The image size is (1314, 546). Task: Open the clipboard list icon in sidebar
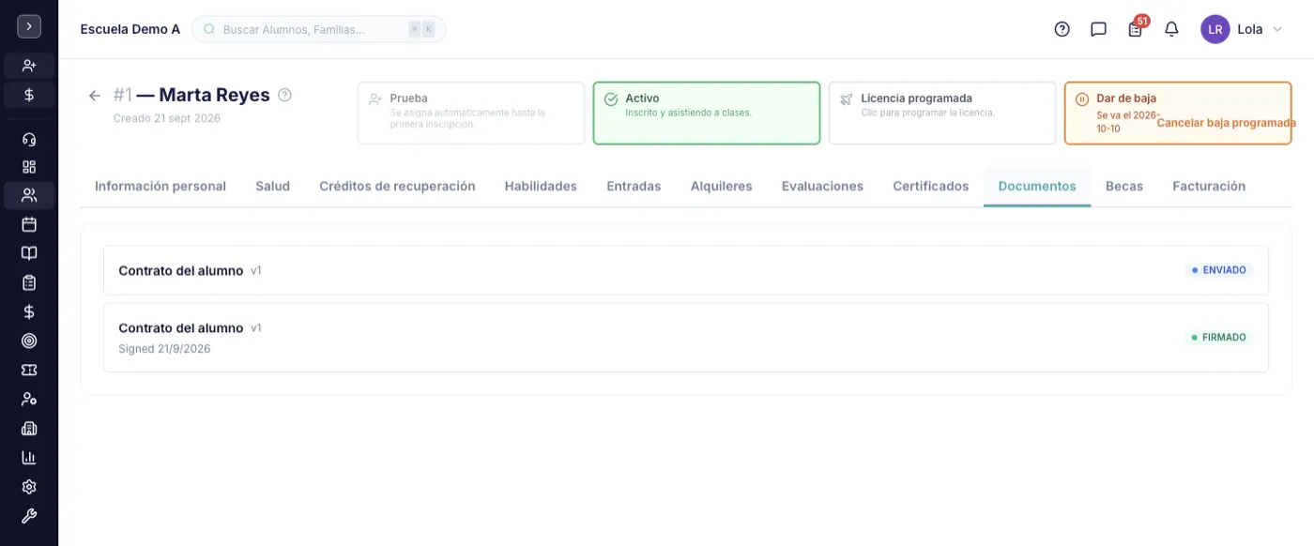pyautogui.click(x=29, y=282)
